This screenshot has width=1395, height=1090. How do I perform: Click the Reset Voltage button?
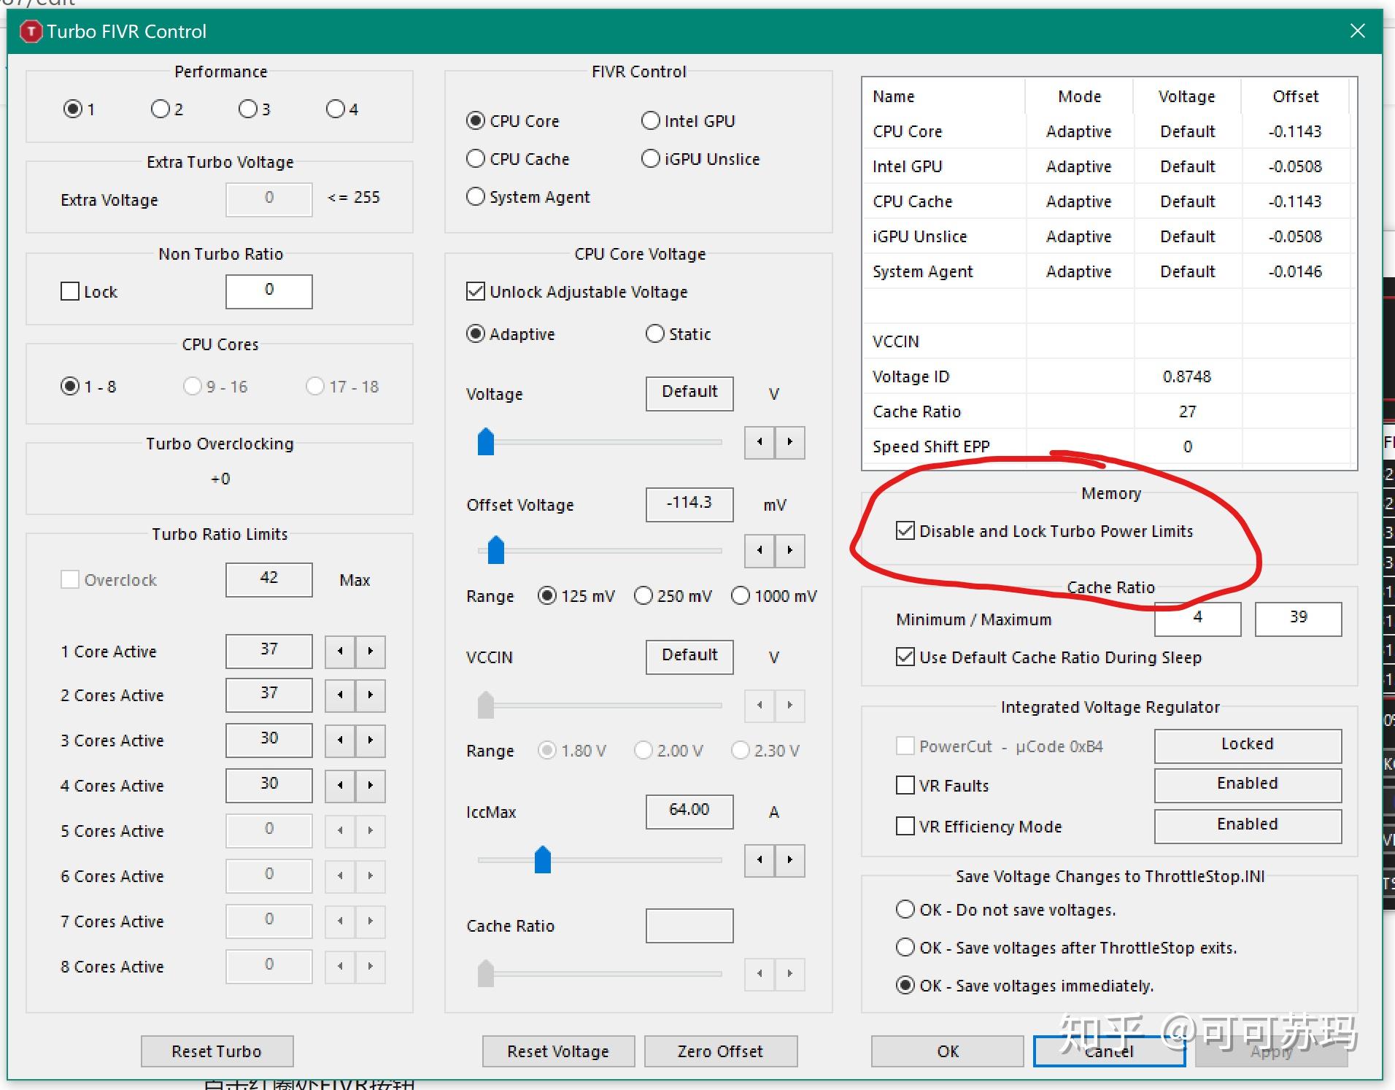point(558,1051)
